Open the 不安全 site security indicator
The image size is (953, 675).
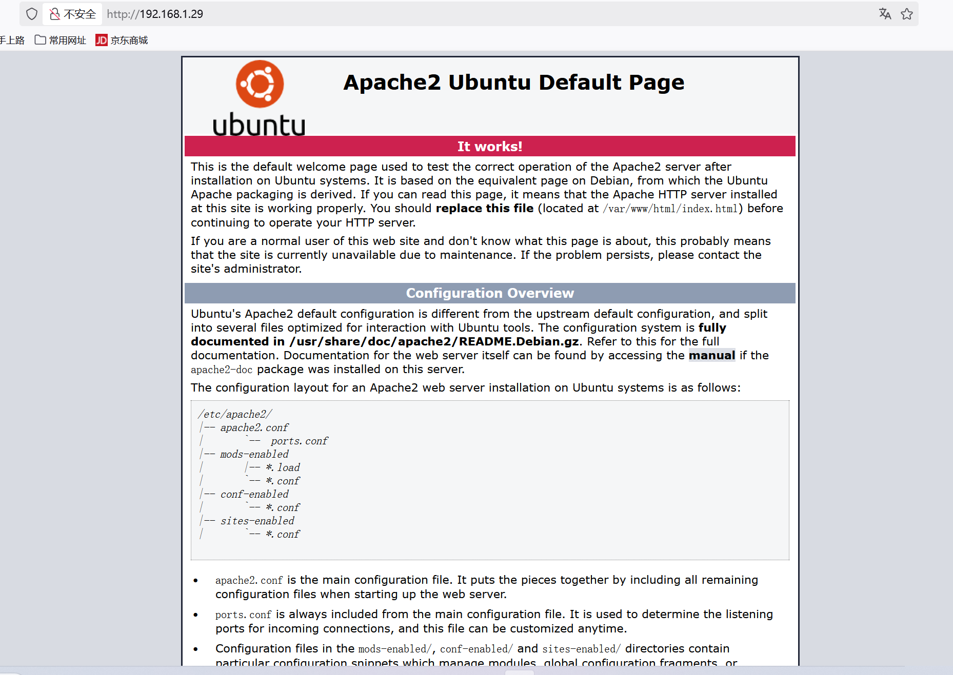click(72, 14)
